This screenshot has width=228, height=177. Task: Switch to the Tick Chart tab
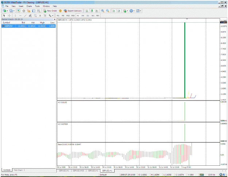18,170
